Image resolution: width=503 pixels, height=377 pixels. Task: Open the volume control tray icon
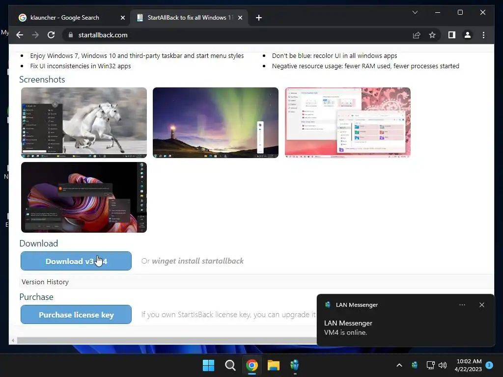point(443,365)
